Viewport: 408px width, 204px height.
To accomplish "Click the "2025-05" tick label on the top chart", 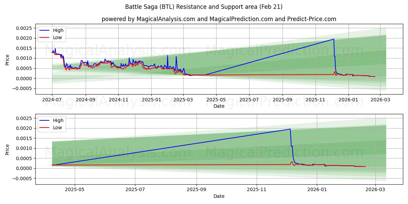I will (x=216, y=100).
